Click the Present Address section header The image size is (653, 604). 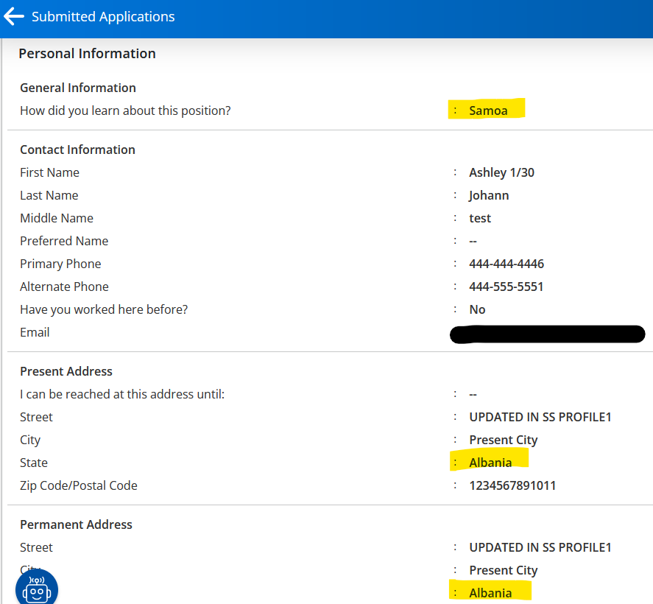(x=66, y=371)
